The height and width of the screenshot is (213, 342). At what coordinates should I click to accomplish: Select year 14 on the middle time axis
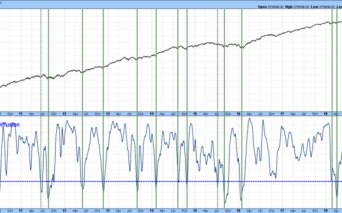tap(151, 114)
